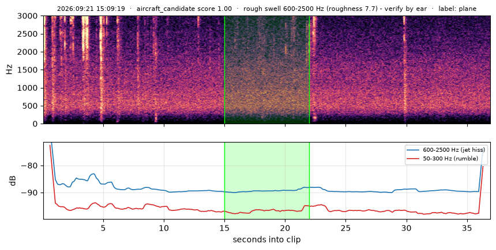
Task: Click the green highlighted region in the spectrogram
Action: [x=267, y=70]
